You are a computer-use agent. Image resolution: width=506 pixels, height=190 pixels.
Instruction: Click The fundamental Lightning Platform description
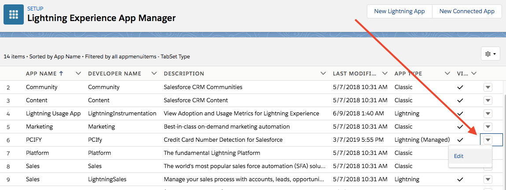(212, 153)
